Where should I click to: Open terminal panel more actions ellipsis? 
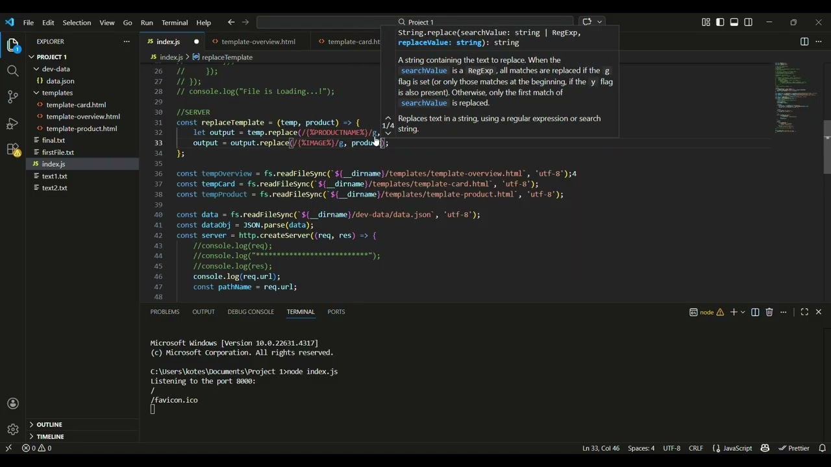click(784, 312)
